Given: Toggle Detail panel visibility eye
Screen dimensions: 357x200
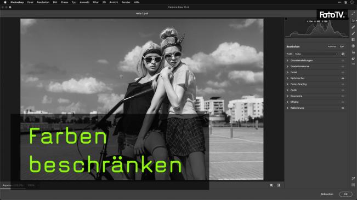Looking at the screenshot, I should [x=343, y=72].
